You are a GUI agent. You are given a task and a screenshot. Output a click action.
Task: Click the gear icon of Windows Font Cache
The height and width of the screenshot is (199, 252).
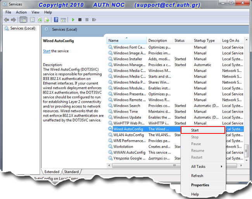click(x=110, y=47)
